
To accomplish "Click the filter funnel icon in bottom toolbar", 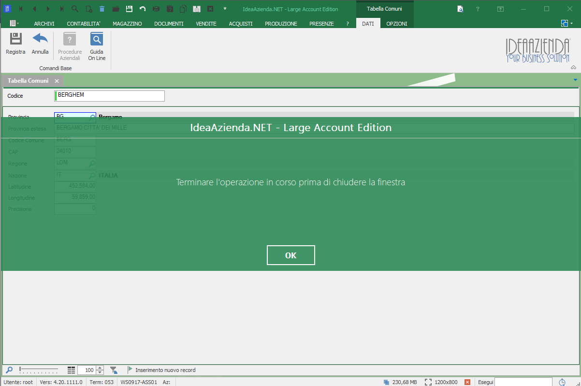I will pyautogui.click(x=114, y=370).
